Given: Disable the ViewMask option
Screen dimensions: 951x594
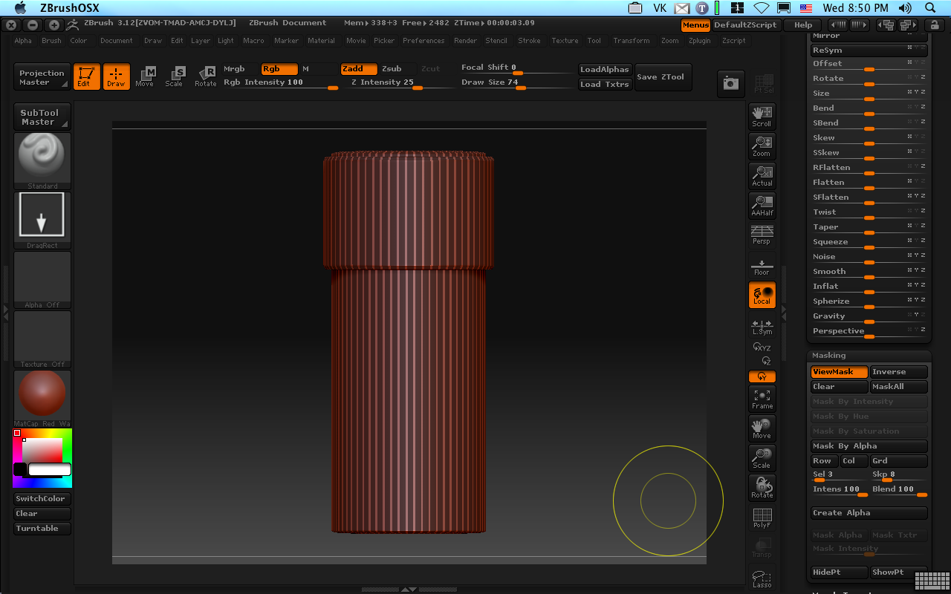Looking at the screenshot, I should point(839,372).
